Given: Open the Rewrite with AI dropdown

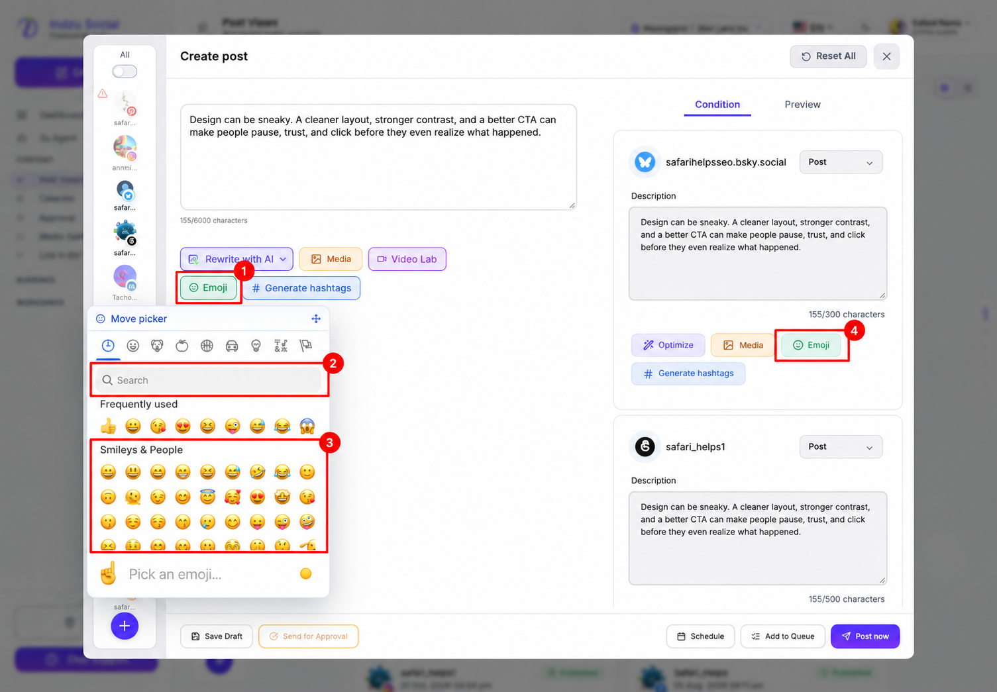Looking at the screenshot, I should tap(236, 259).
